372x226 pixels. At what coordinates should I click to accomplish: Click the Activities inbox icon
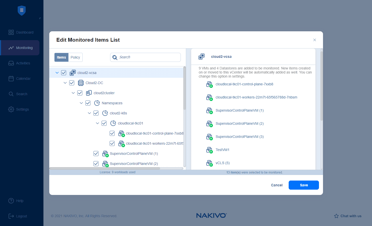[11, 63]
